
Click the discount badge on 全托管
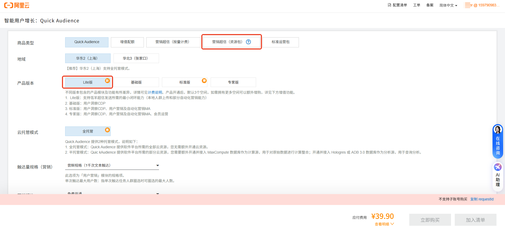click(x=107, y=130)
